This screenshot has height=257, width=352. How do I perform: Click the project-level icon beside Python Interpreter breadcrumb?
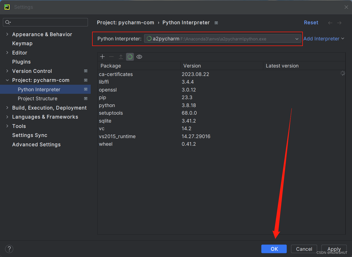coord(216,23)
